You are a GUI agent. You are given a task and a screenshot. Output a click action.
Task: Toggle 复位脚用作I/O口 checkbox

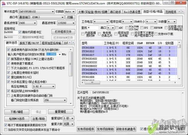pos(8,77)
